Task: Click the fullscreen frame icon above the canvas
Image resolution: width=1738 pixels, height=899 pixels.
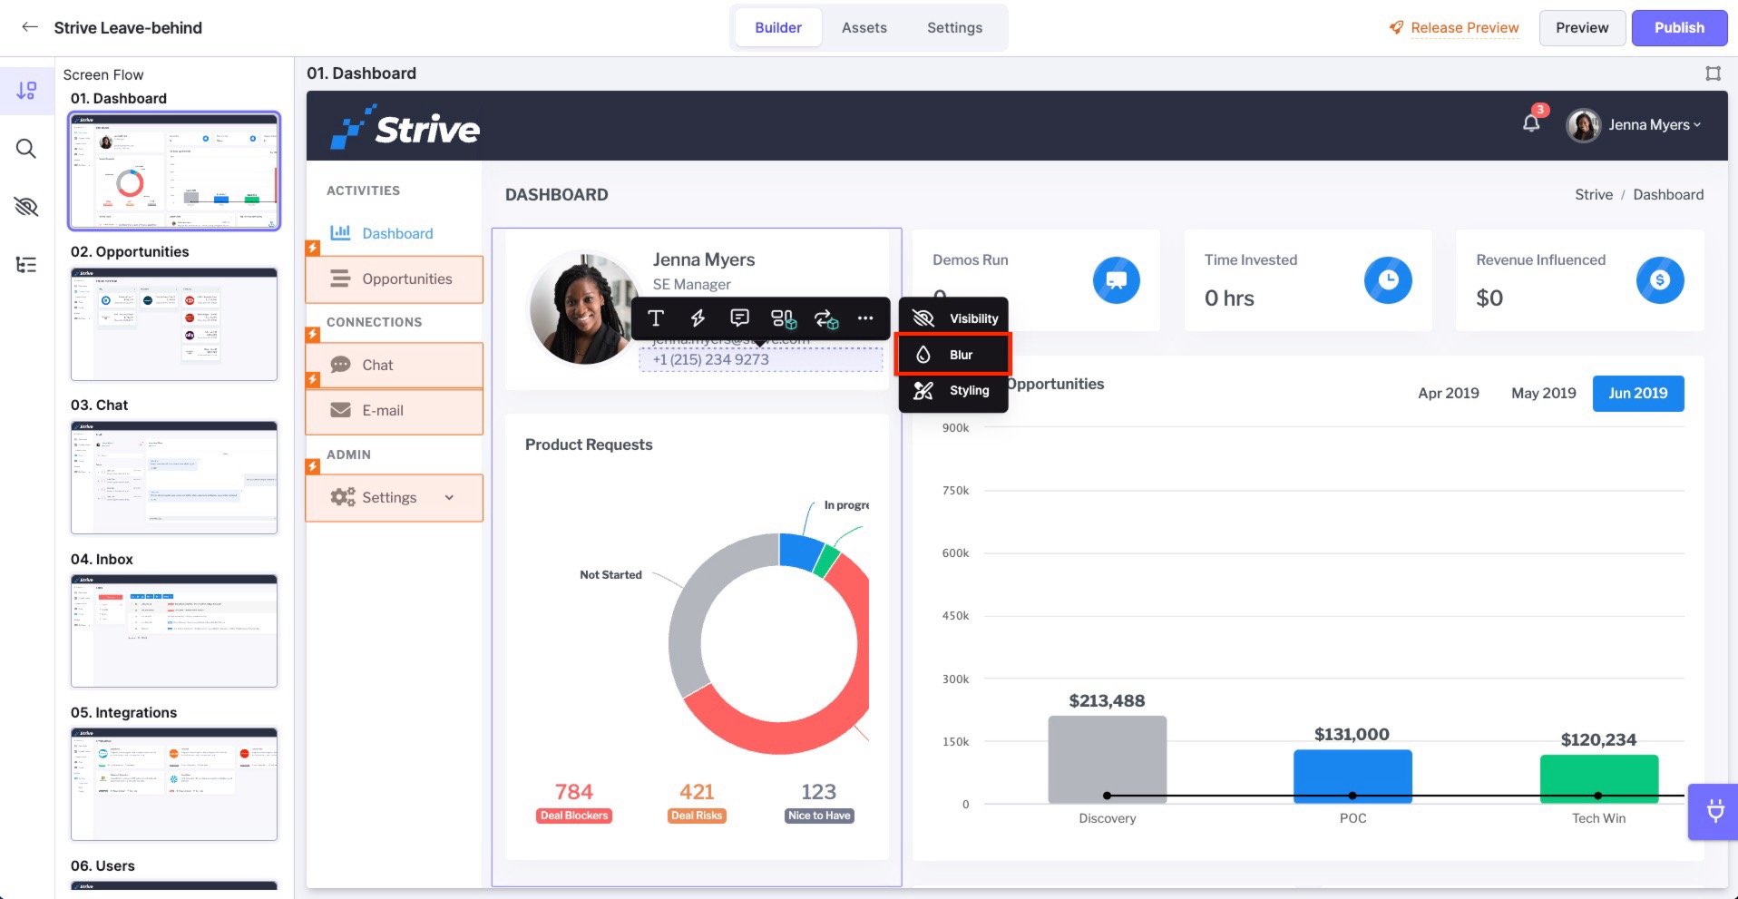Action: pos(1713,73)
